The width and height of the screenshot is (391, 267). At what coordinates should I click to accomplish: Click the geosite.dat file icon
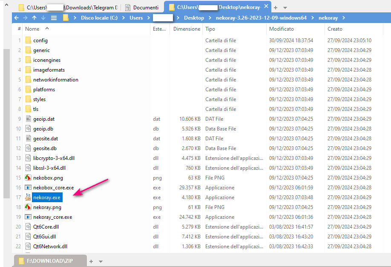[x=28, y=138]
